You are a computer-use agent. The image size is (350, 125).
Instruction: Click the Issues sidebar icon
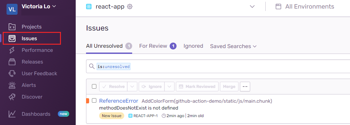(12, 38)
